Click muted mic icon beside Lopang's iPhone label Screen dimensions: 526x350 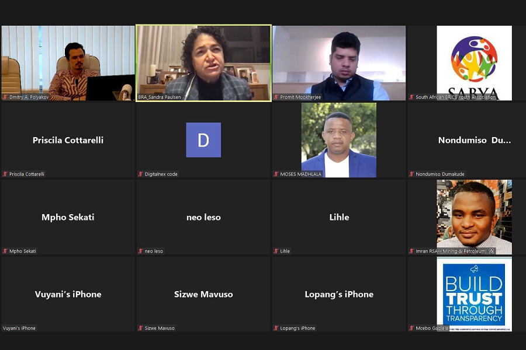coord(276,328)
